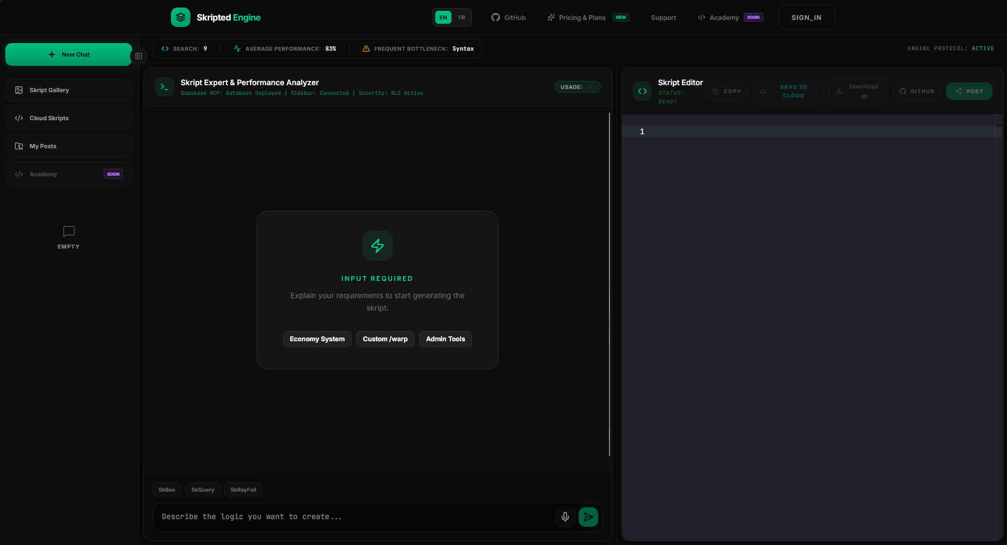1007x545 pixels.
Task: Click SAVE TO CLOUD button
Action: pos(789,91)
